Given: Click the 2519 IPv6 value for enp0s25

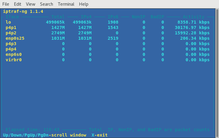Looking at the screenshot, I should coord(113,38).
